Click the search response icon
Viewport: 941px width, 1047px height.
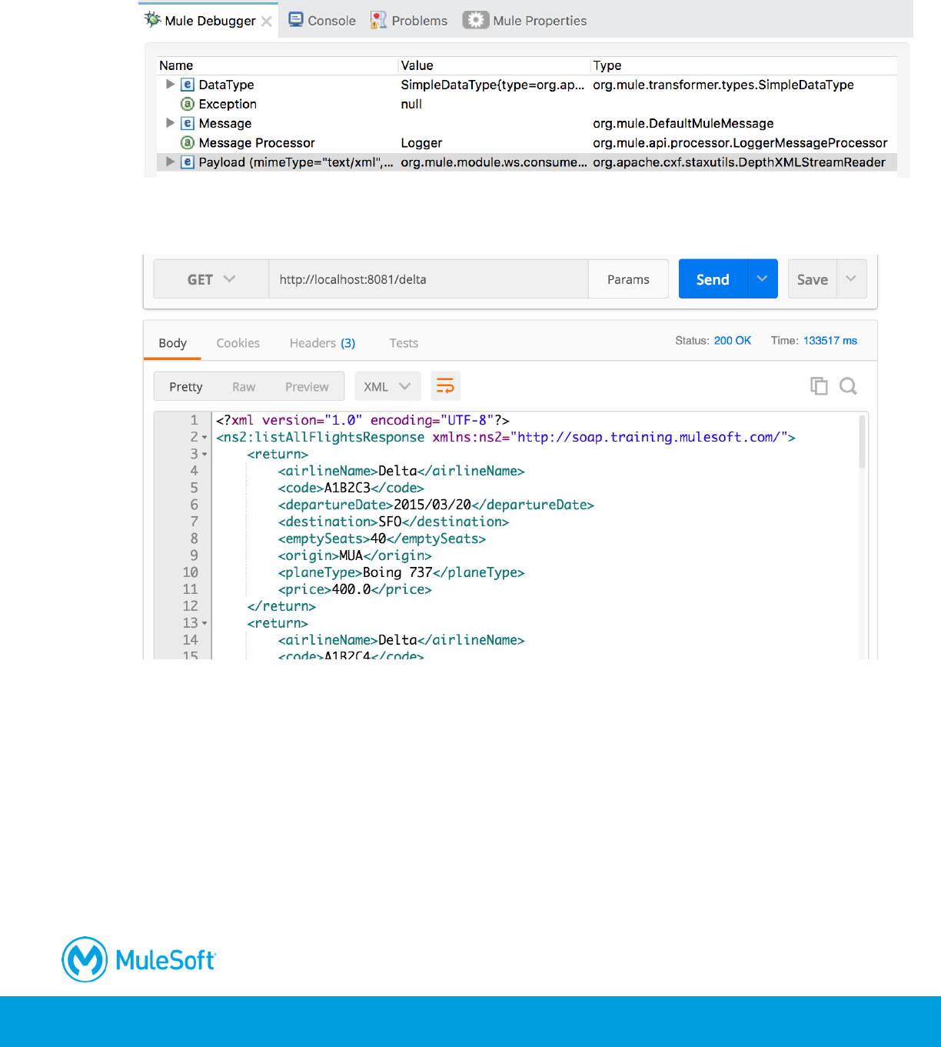click(848, 386)
